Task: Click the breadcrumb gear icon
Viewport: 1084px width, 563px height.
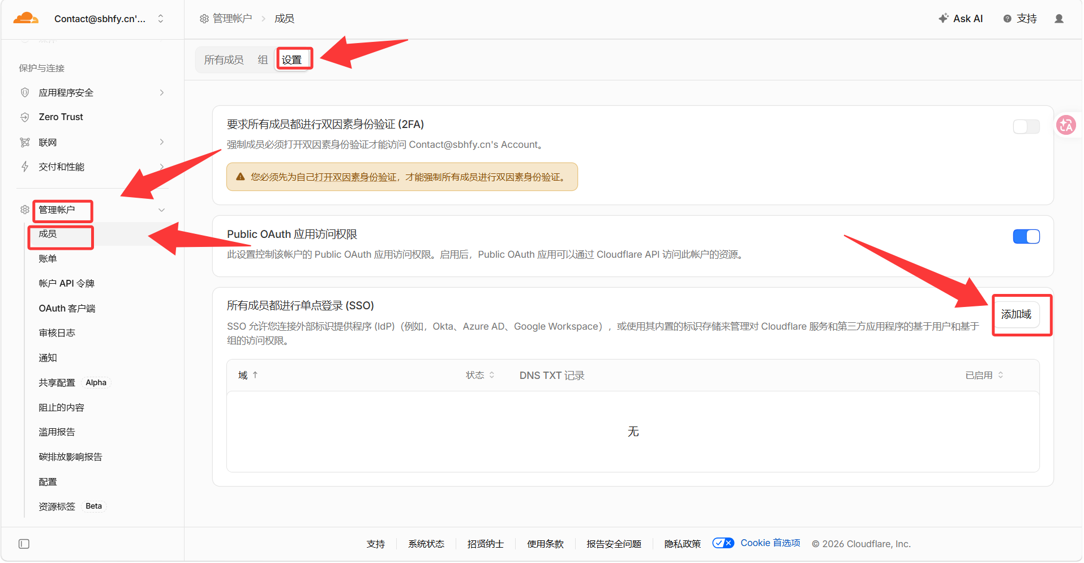Action: click(204, 19)
